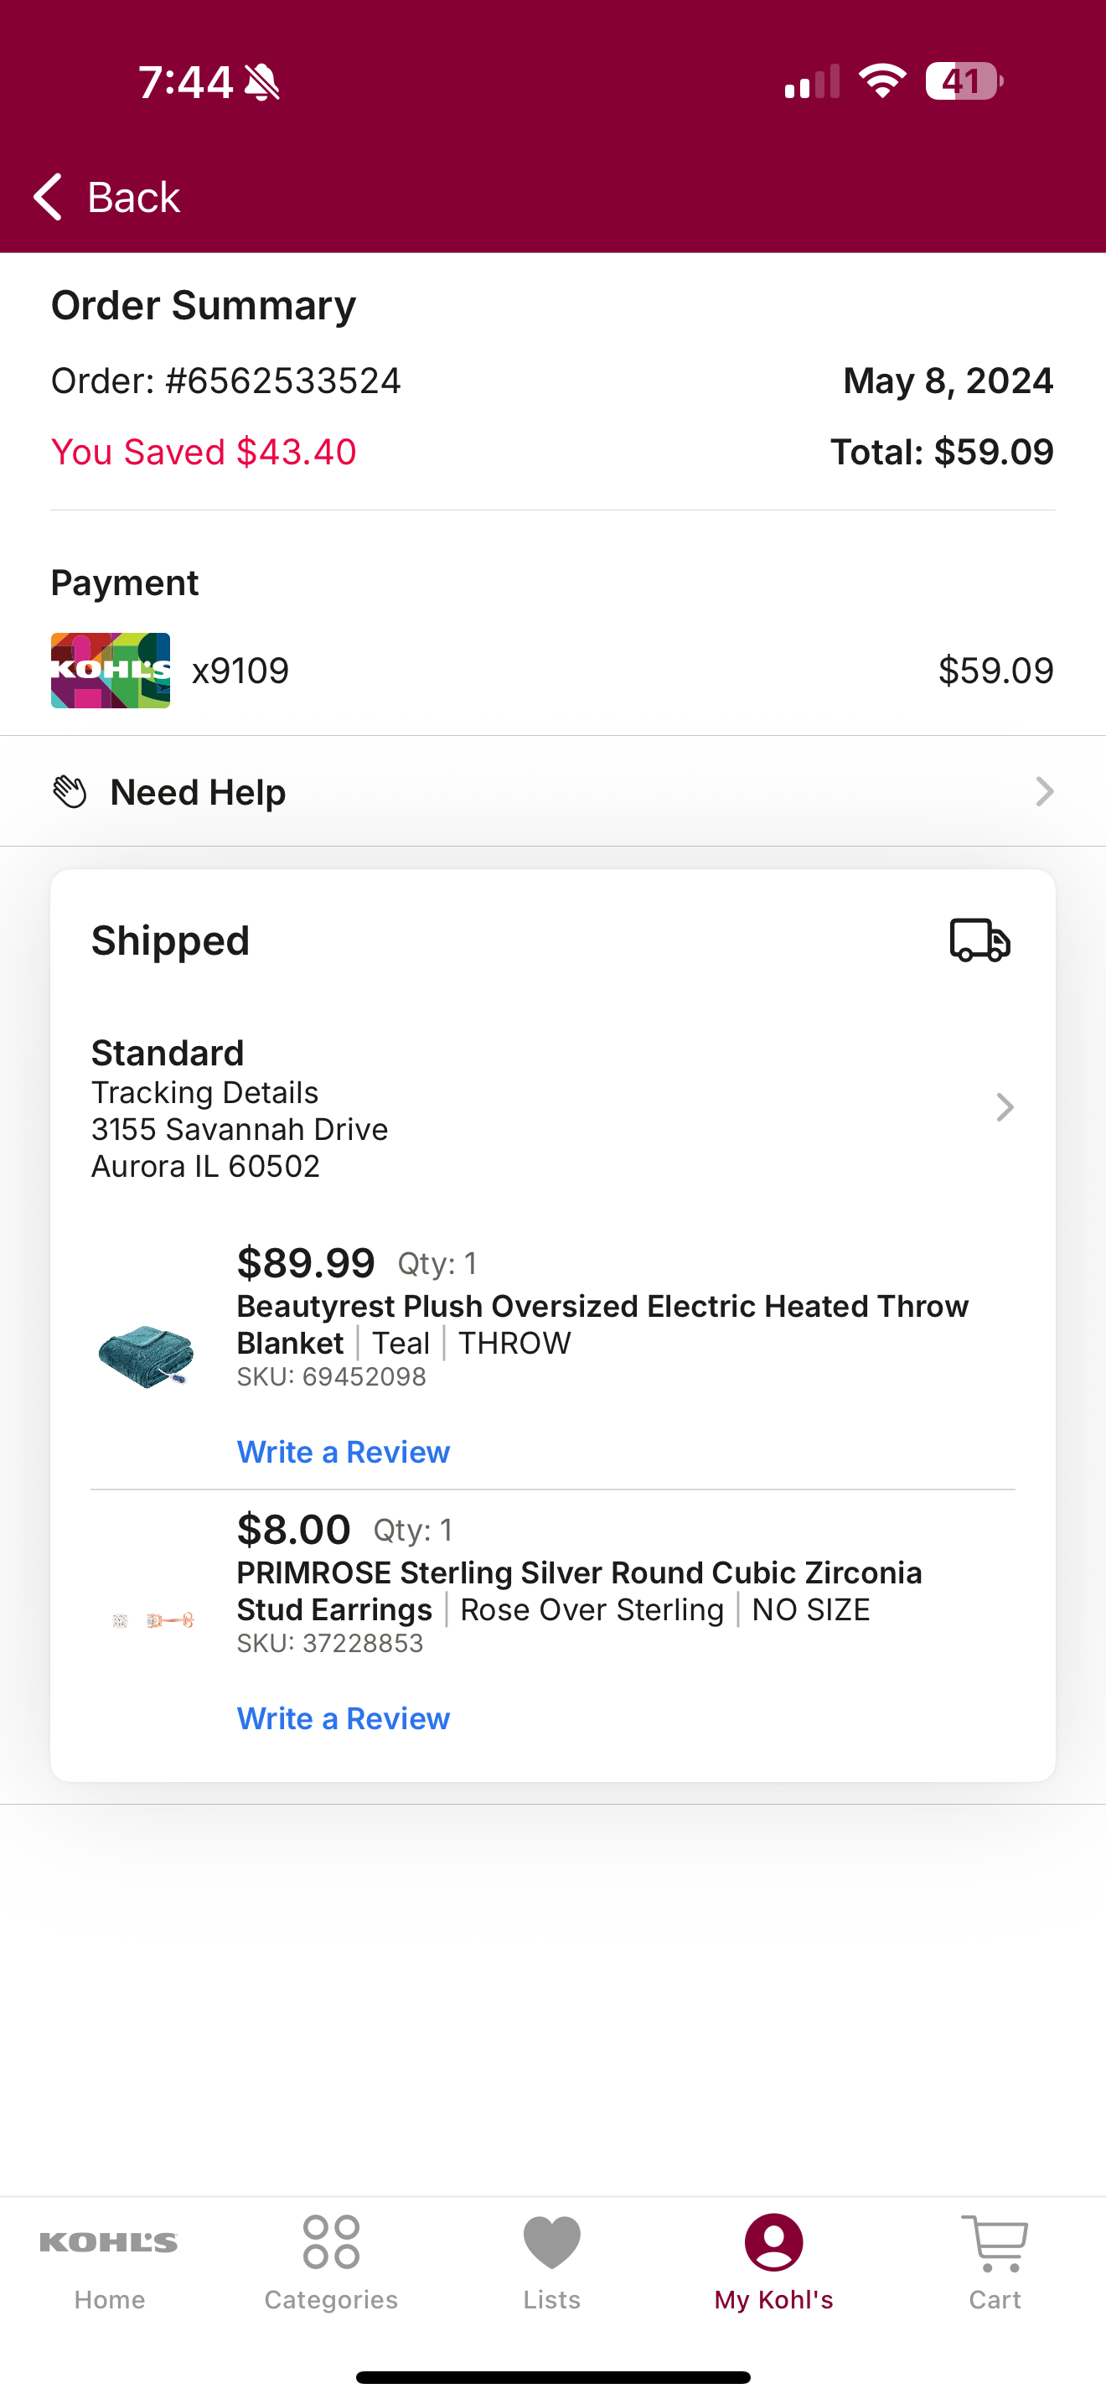The width and height of the screenshot is (1106, 2404).
Task: Tap the shipping truck icon
Action: pos(980,940)
